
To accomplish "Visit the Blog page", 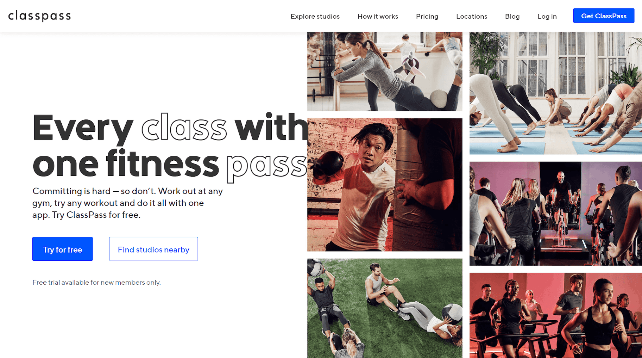I will (x=512, y=17).
